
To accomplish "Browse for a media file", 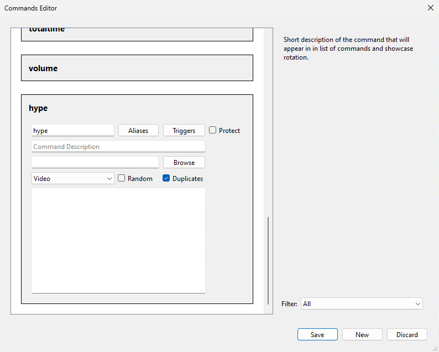I will pyautogui.click(x=184, y=163).
